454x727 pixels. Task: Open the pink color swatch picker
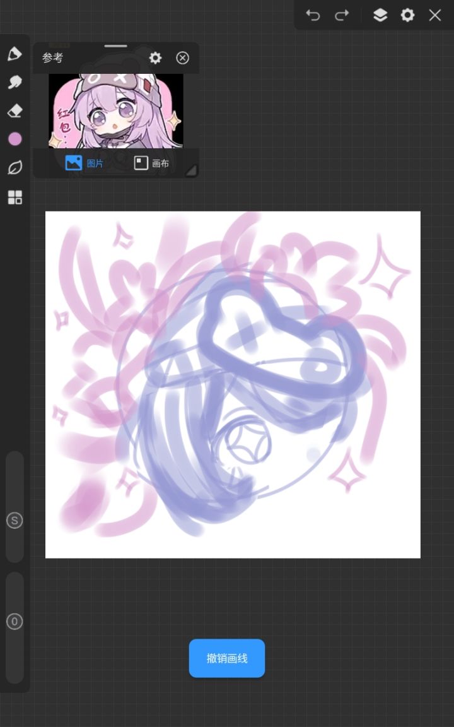pyautogui.click(x=15, y=139)
